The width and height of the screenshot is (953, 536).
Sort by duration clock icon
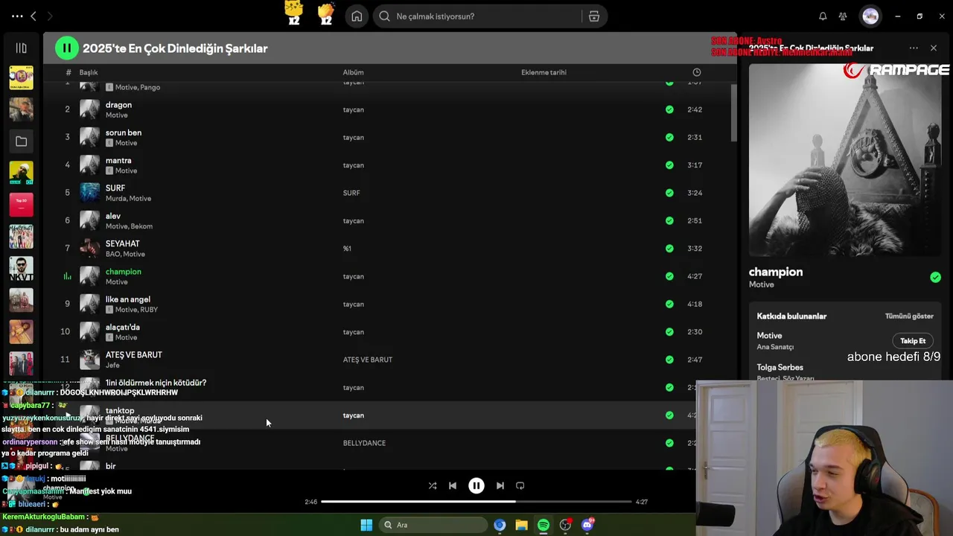tap(697, 72)
